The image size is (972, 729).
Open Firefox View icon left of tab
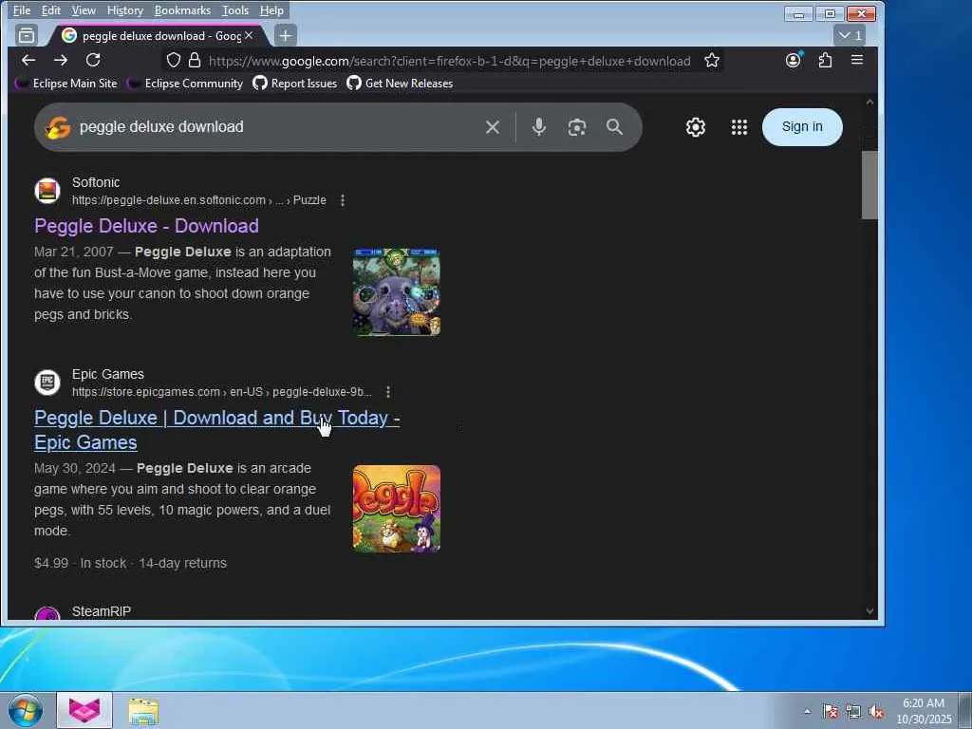(27, 35)
